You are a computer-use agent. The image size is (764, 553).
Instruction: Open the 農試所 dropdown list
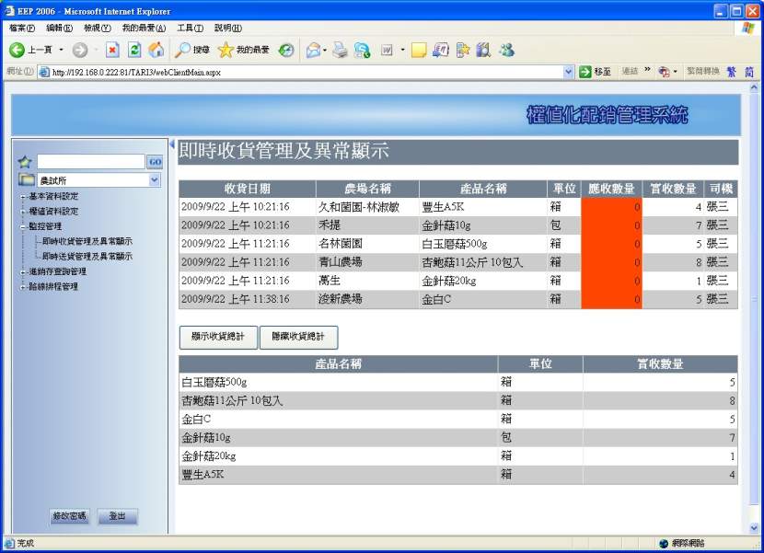click(x=156, y=180)
